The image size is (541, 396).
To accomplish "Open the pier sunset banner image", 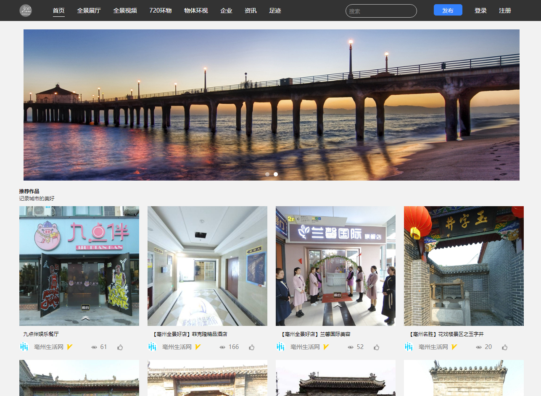I will point(272,105).
